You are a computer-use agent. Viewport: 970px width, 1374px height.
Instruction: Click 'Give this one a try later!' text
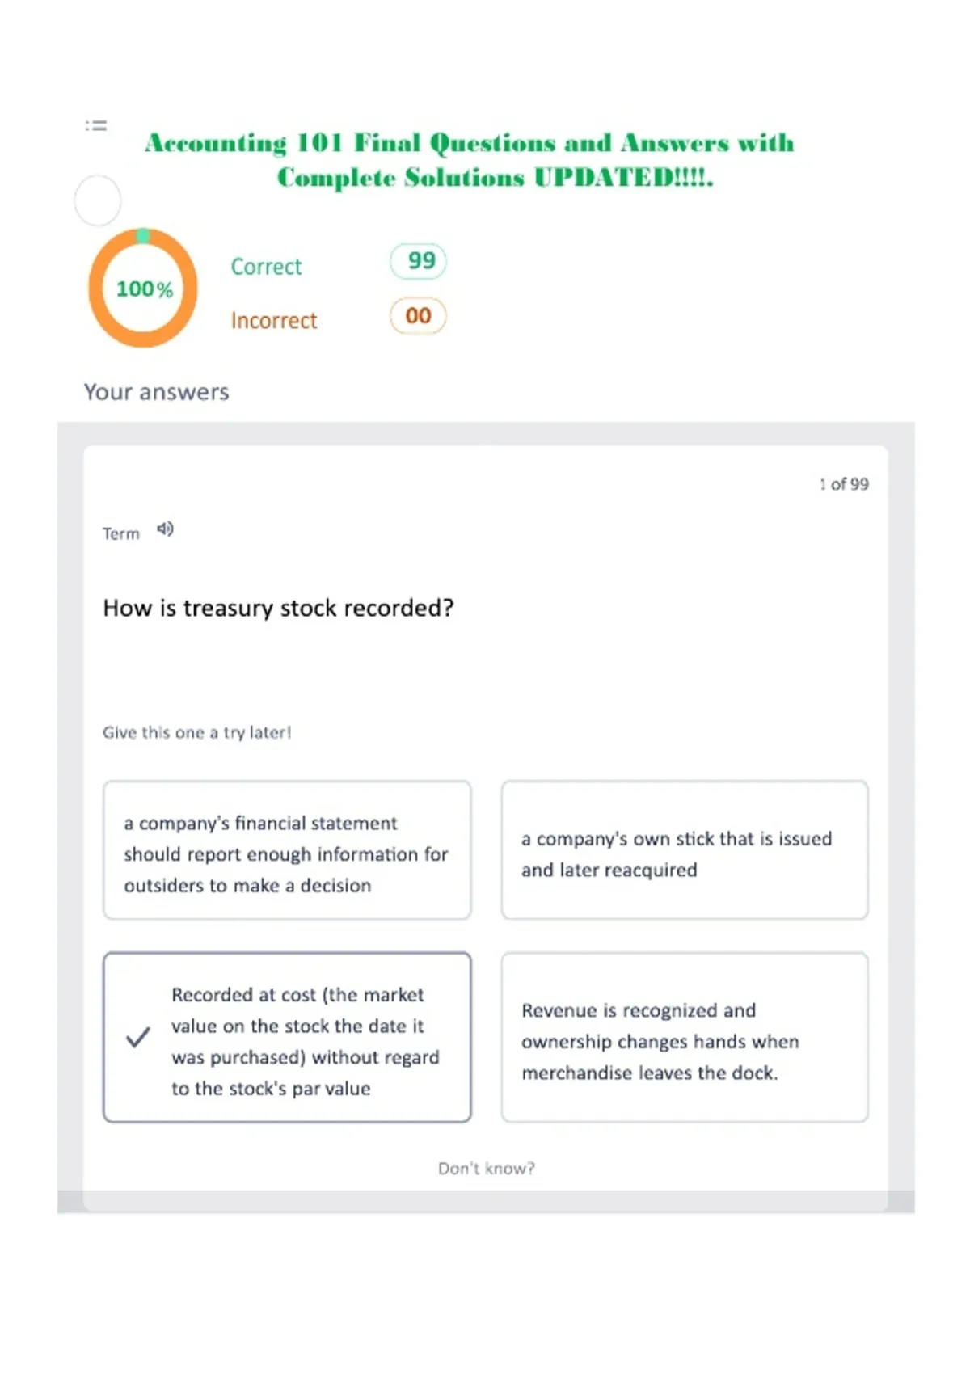click(196, 732)
